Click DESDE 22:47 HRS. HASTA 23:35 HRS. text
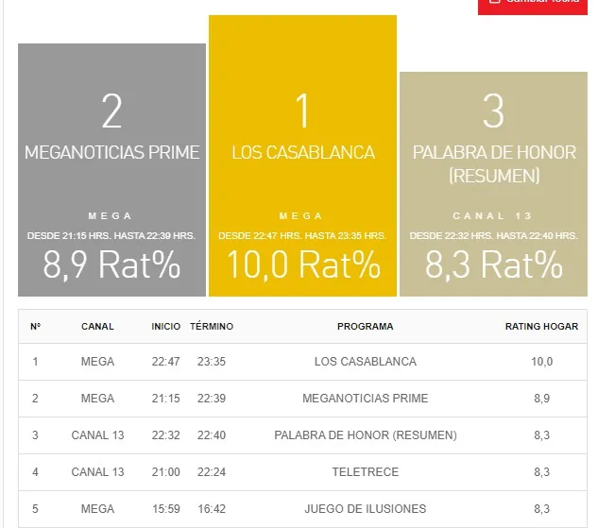The width and height of the screenshot is (598, 528). click(302, 235)
